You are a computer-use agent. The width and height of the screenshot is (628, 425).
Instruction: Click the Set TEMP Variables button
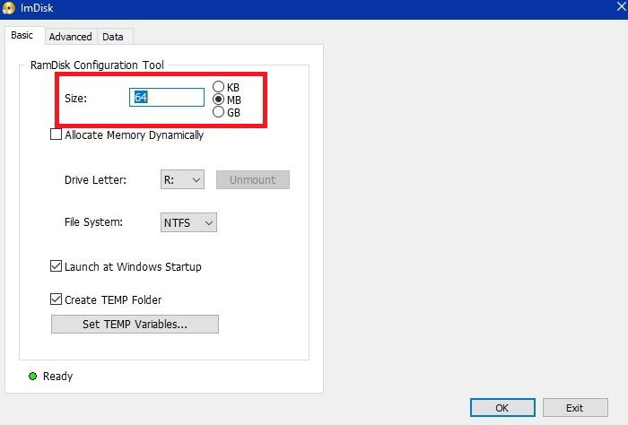point(135,325)
